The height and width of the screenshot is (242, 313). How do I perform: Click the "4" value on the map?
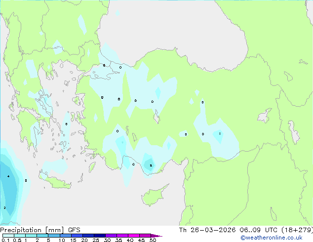point(8,176)
